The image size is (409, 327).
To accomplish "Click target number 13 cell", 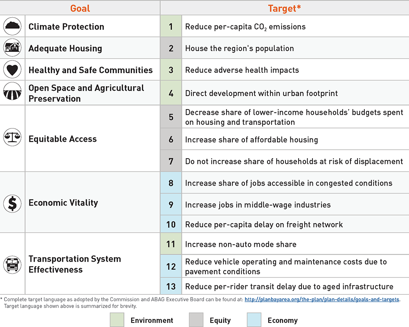I will tap(171, 287).
